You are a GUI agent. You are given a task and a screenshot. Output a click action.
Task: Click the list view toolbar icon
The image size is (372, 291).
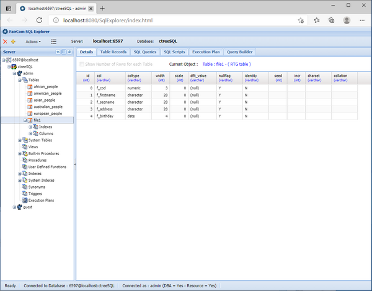[x=54, y=42]
